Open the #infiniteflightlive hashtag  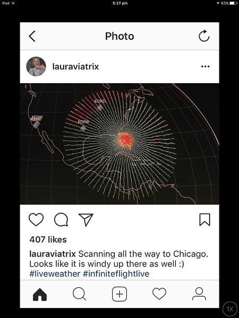[116, 274]
